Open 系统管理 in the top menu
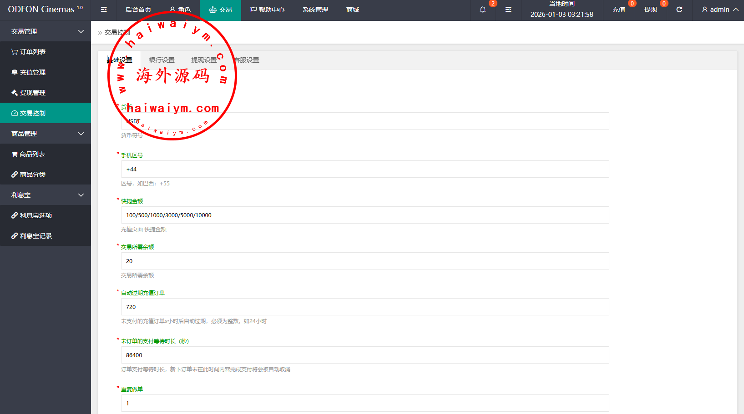Image resolution: width=744 pixels, height=414 pixels. [x=315, y=10]
